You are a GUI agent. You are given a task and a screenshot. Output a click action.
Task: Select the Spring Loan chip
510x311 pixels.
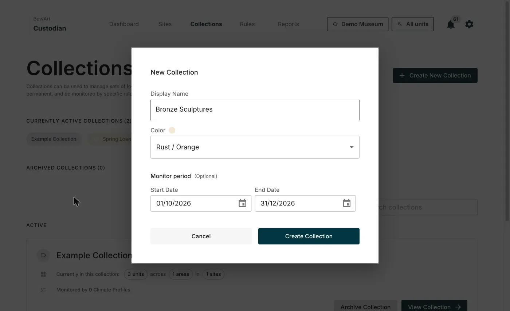pyautogui.click(x=110, y=139)
